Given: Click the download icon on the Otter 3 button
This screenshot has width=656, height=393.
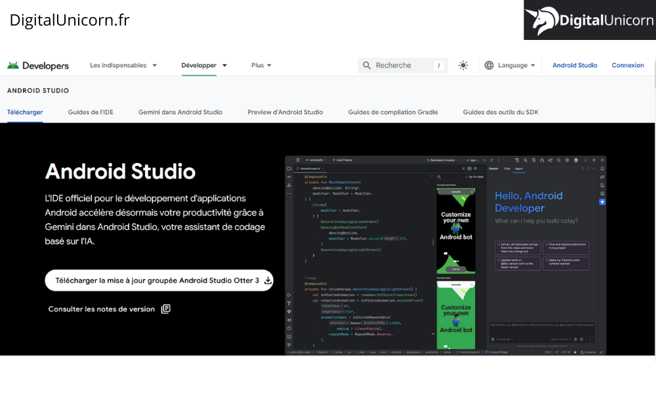Looking at the screenshot, I should [x=268, y=280].
